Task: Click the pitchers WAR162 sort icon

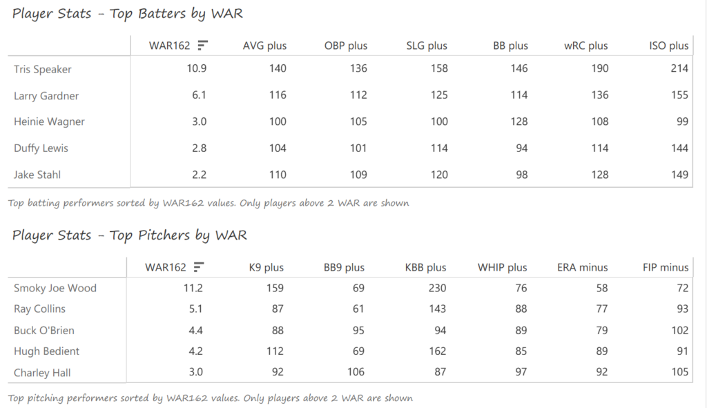Action: (x=199, y=267)
